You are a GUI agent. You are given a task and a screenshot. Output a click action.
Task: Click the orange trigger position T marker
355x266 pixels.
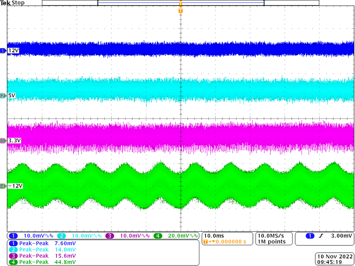click(x=180, y=11)
